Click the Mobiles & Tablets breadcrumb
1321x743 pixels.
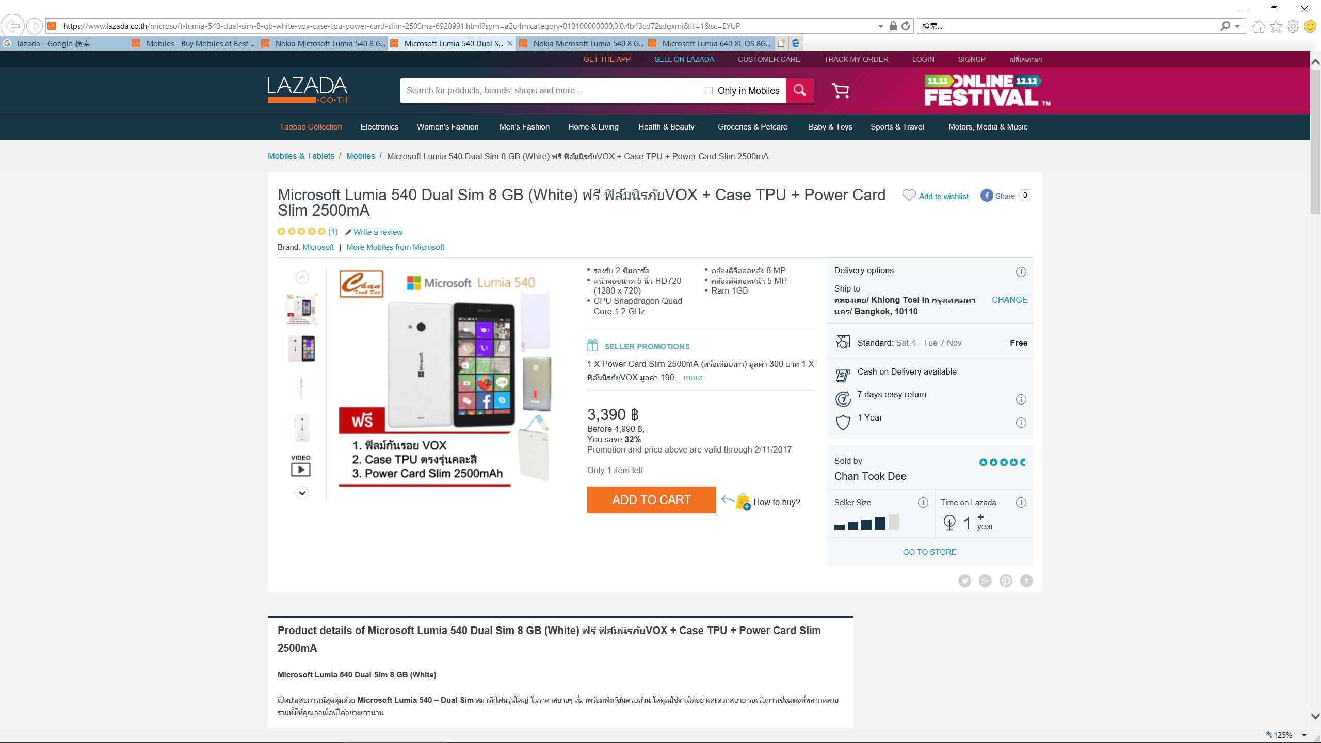(x=301, y=156)
